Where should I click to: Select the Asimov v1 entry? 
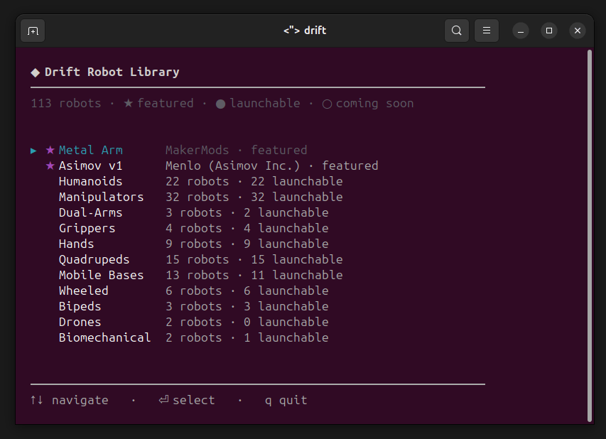[x=90, y=166]
